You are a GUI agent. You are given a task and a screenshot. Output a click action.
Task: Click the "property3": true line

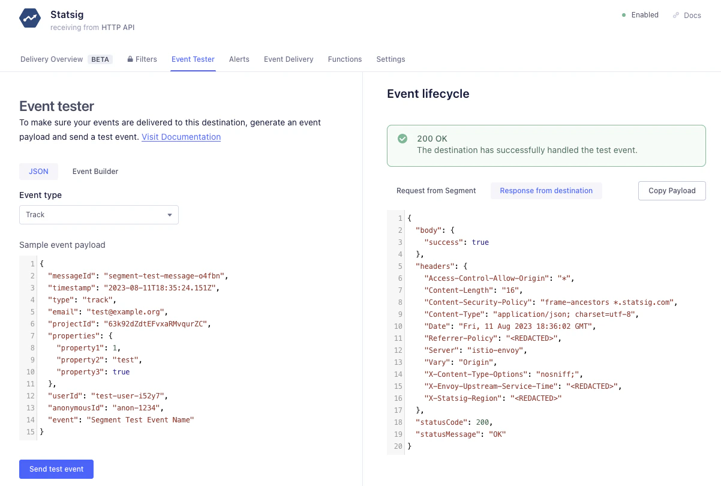coord(93,372)
